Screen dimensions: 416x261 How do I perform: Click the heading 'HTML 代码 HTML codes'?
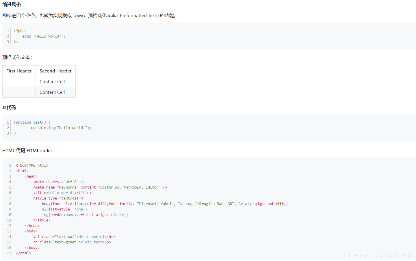pos(27,150)
